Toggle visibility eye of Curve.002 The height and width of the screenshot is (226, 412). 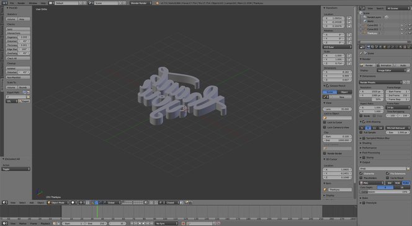[401, 25]
